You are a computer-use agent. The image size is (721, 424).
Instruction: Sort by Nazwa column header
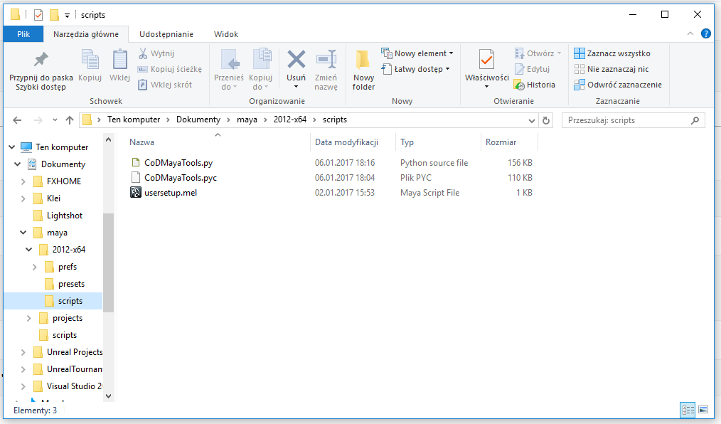pyautogui.click(x=141, y=142)
